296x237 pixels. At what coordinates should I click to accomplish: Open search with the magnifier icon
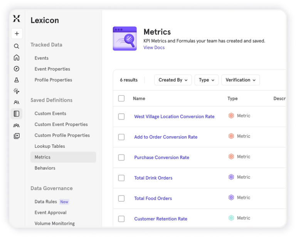(x=17, y=46)
